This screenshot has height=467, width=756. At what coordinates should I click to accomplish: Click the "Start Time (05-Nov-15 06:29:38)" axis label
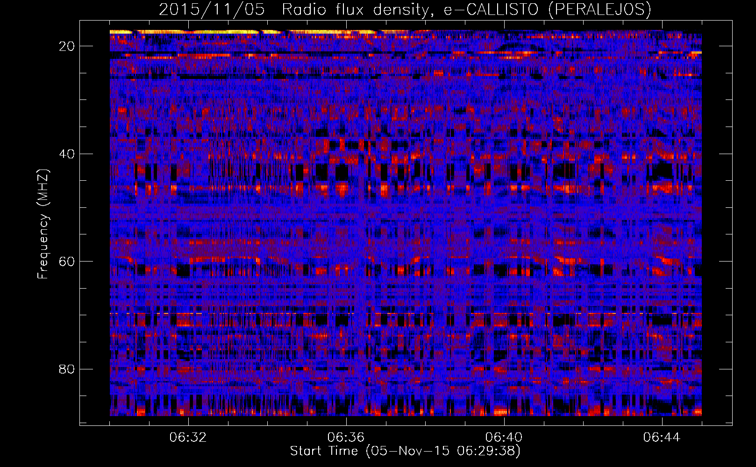coord(405,451)
